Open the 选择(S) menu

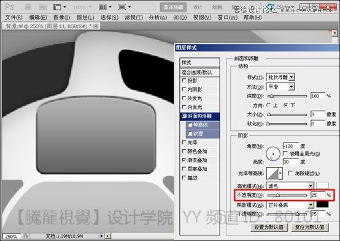[109, 18]
